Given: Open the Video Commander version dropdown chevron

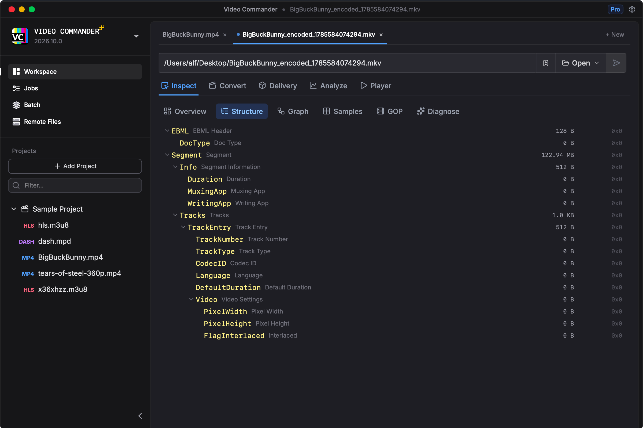Looking at the screenshot, I should click(136, 36).
